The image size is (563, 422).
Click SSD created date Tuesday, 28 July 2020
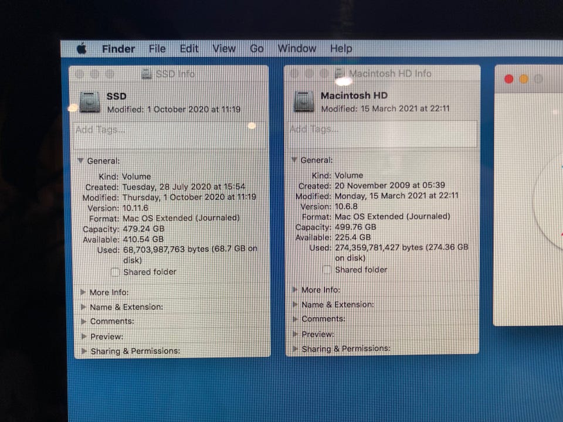tap(167, 186)
